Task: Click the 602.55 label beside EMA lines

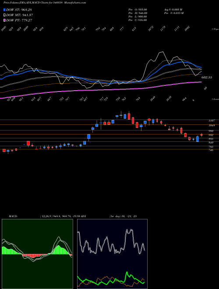Action: pos(207,78)
